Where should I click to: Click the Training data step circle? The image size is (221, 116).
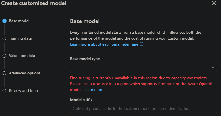(x=4, y=38)
